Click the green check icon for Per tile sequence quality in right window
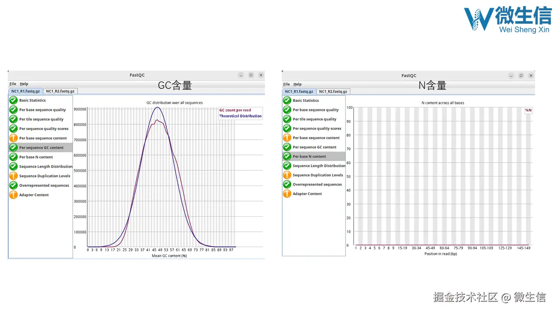The image size is (555, 312). coord(287,119)
